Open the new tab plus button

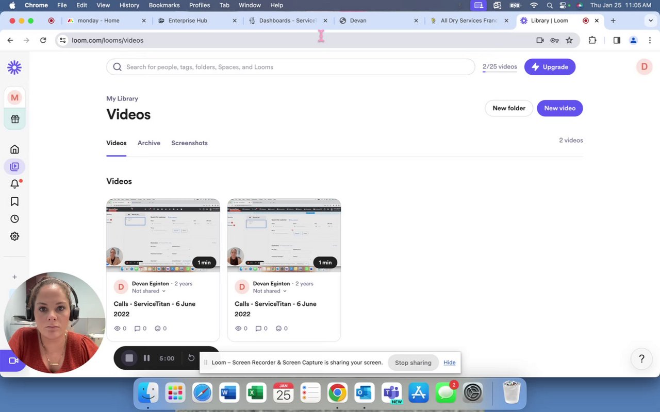(613, 21)
